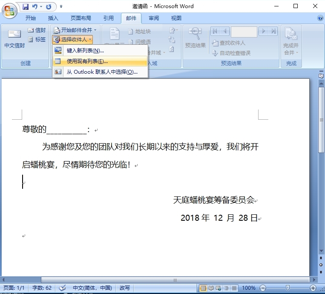
Task: Switch to the 插入 tab
Action: pyautogui.click(x=53, y=18)
